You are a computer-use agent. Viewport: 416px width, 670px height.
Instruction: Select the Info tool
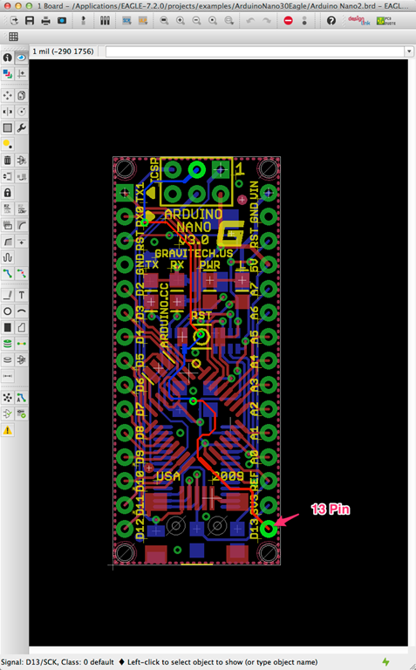[x=8, y=58]
